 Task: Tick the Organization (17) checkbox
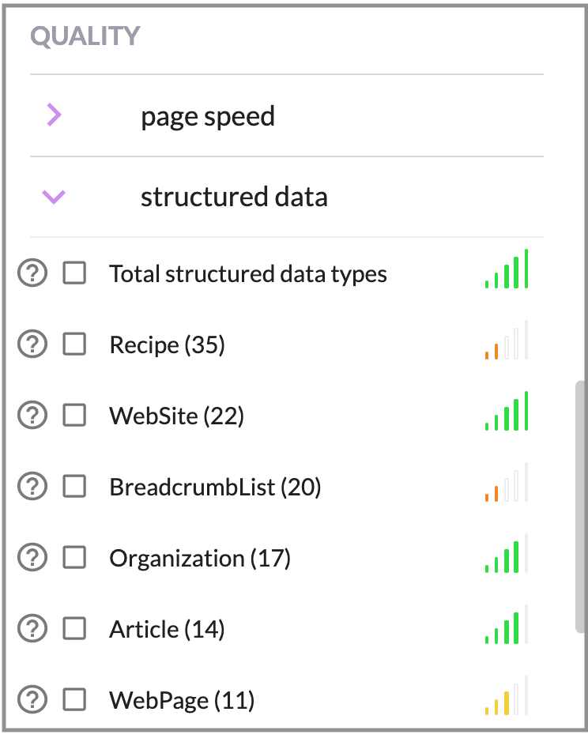[74, 559]
